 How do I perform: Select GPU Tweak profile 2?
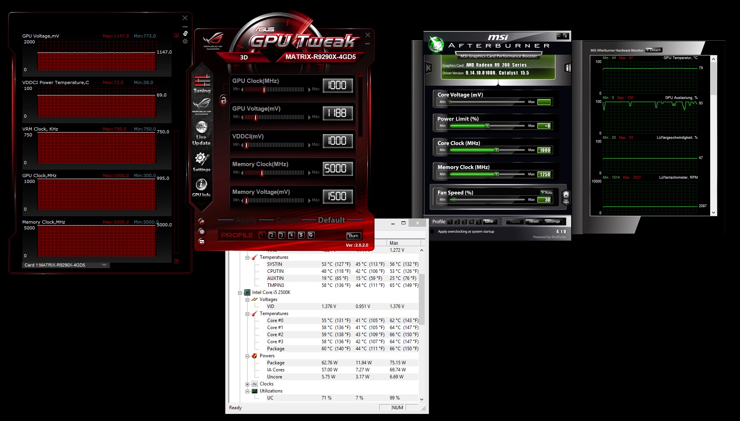(x=272, y=235)
